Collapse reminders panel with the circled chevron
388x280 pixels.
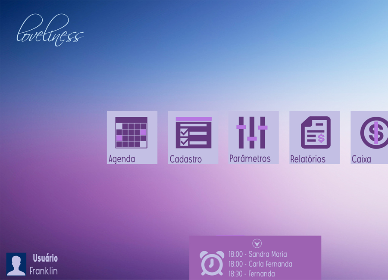[257, 243]
